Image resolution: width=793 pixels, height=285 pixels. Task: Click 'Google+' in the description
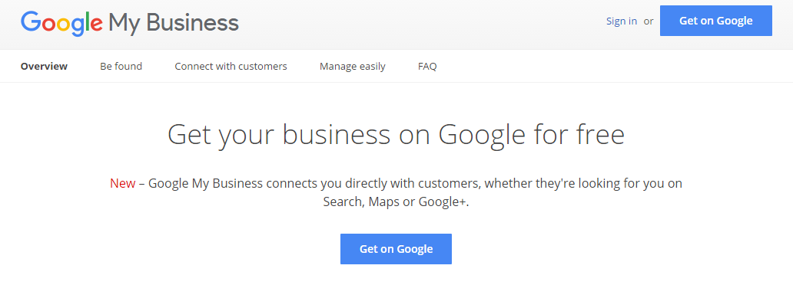443,202
